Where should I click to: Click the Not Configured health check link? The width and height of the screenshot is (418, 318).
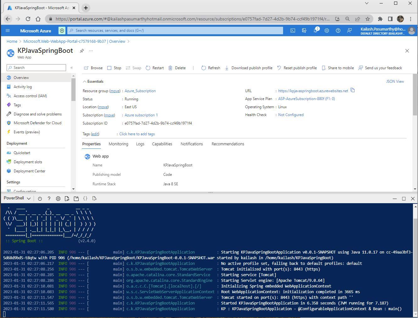pos(291,115)
